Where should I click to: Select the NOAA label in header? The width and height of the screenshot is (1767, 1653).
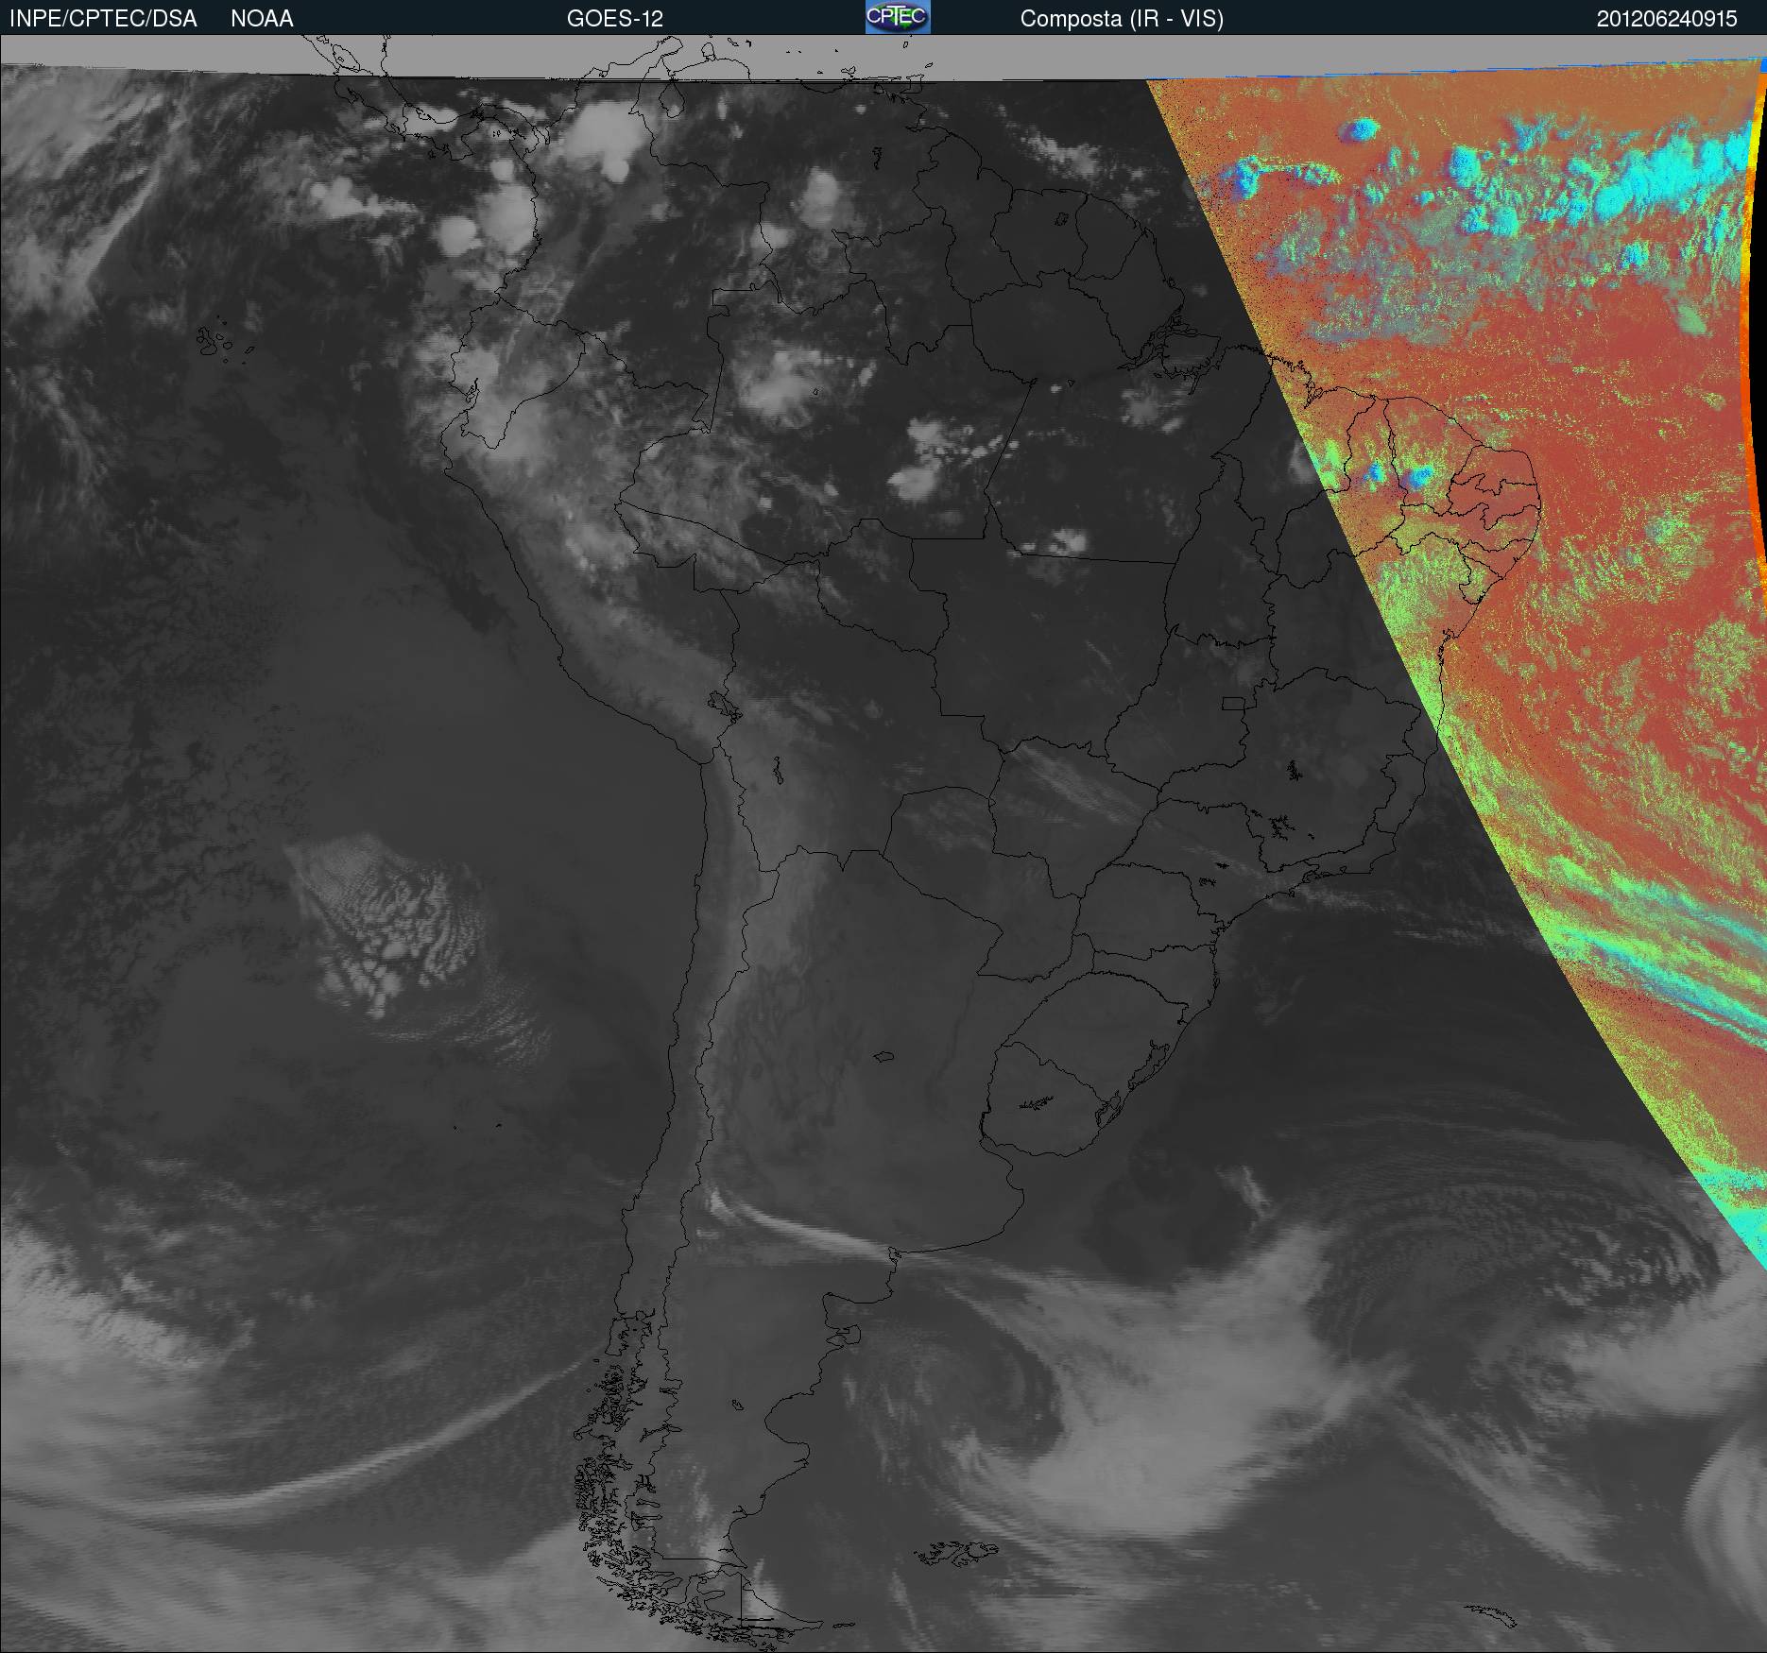262,19
